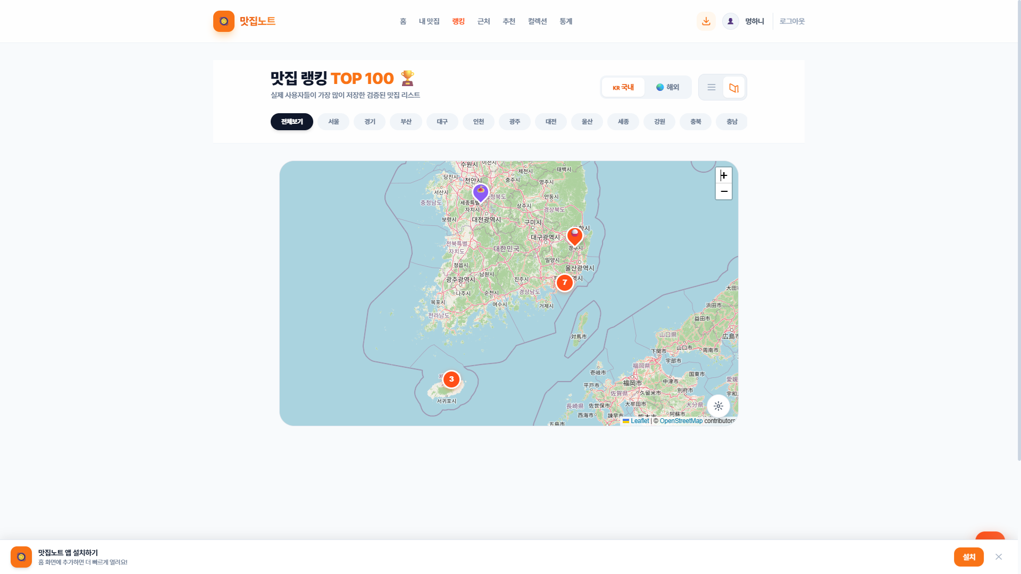This screenshot has width=1021, height=574.
Task: Open 통계 navigation item
Action: click(566, 21)
